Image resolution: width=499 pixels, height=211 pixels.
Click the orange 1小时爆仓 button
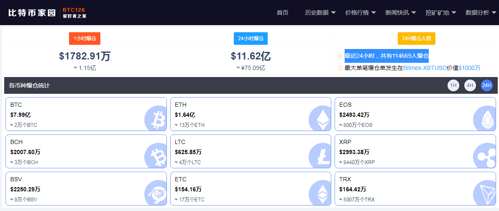(x=84, y=39)
